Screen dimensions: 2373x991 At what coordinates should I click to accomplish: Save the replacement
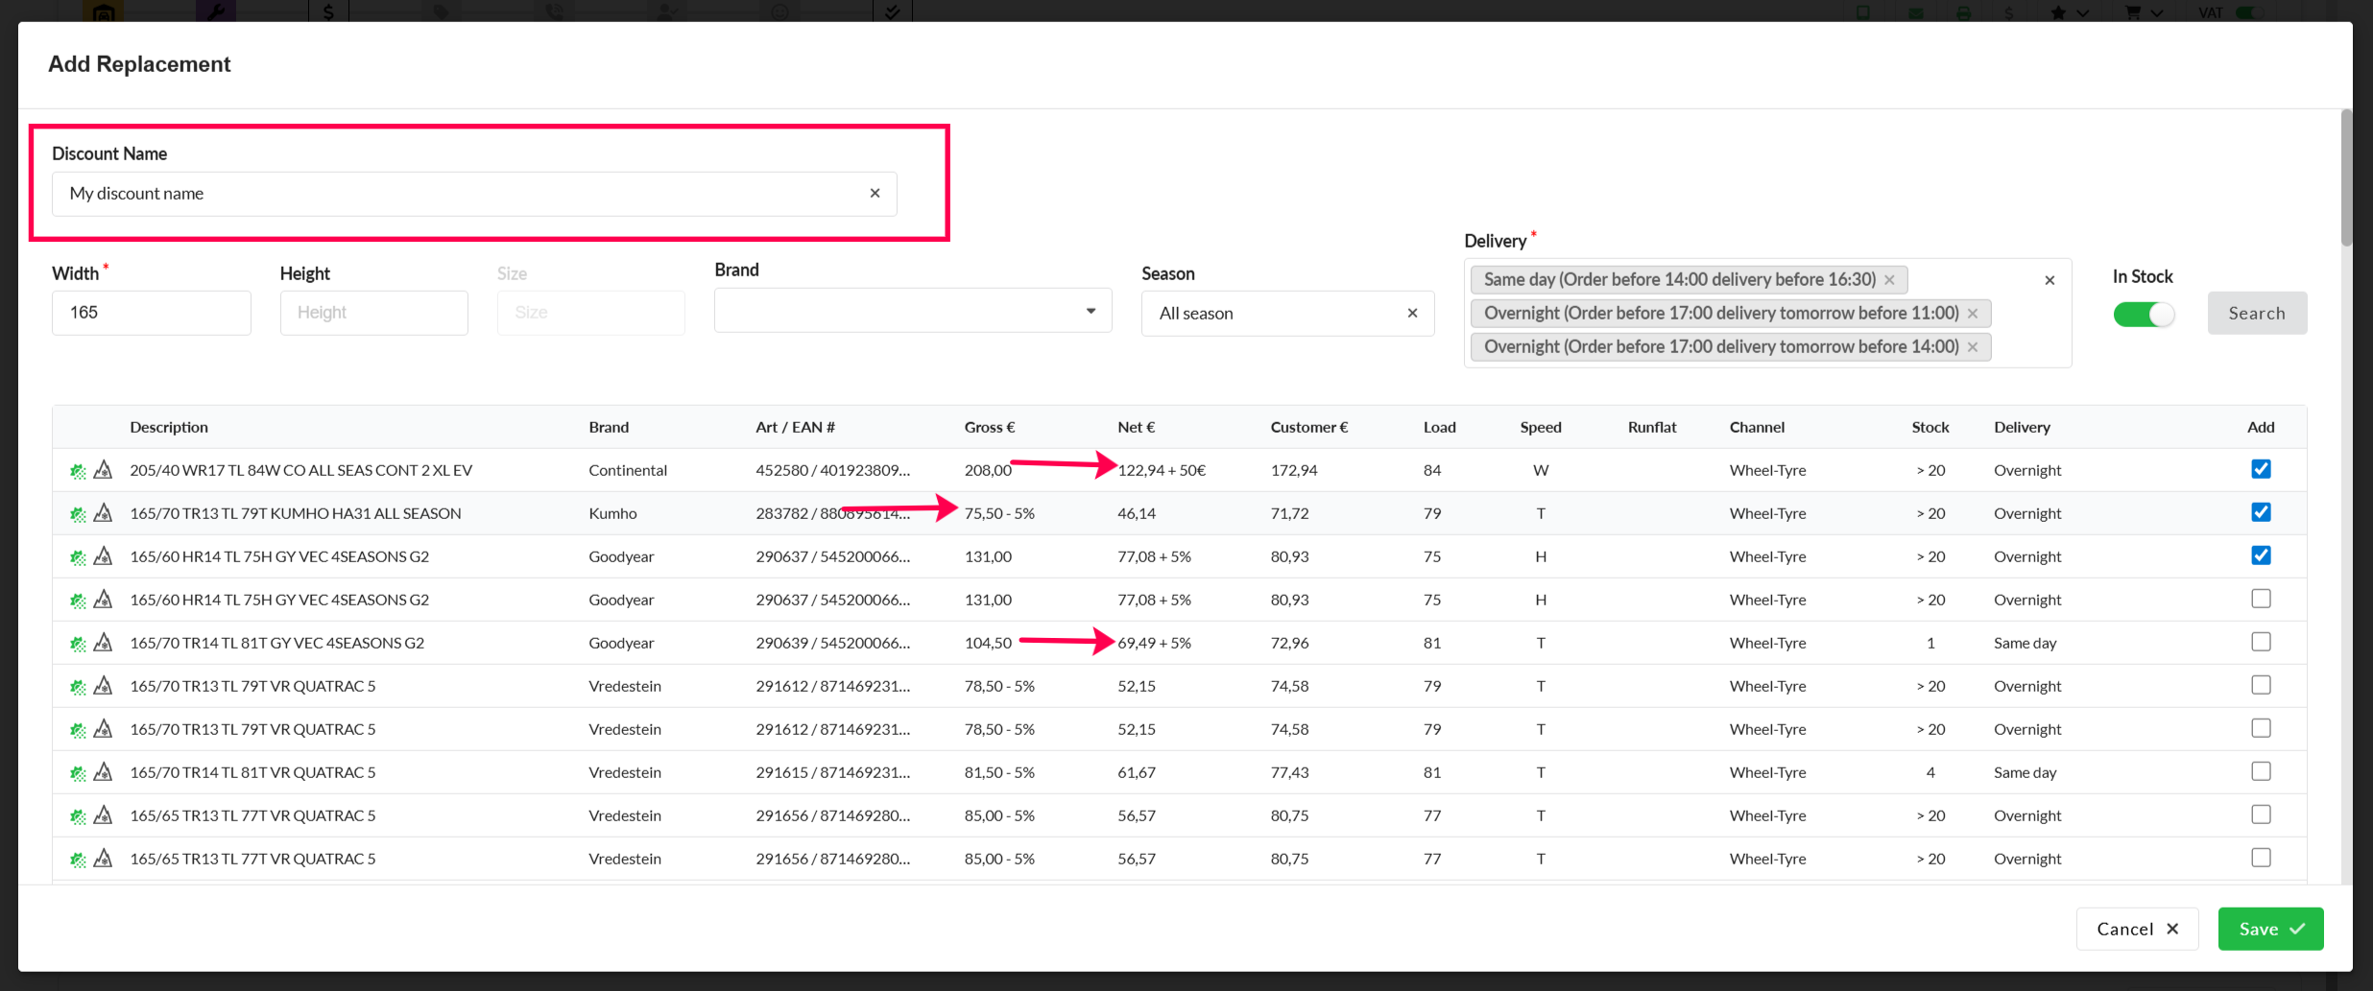2270,929
